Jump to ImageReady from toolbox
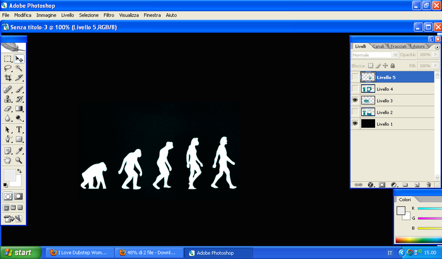 pyautogui.click(x=13, y=219)
